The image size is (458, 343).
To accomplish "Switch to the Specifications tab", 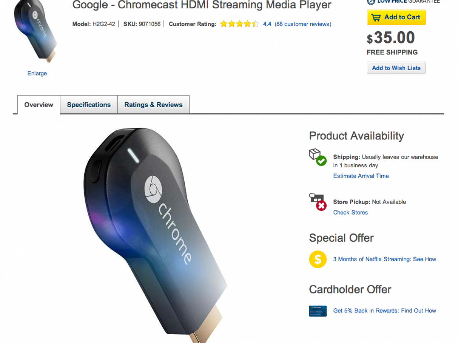I will [89, 105].
